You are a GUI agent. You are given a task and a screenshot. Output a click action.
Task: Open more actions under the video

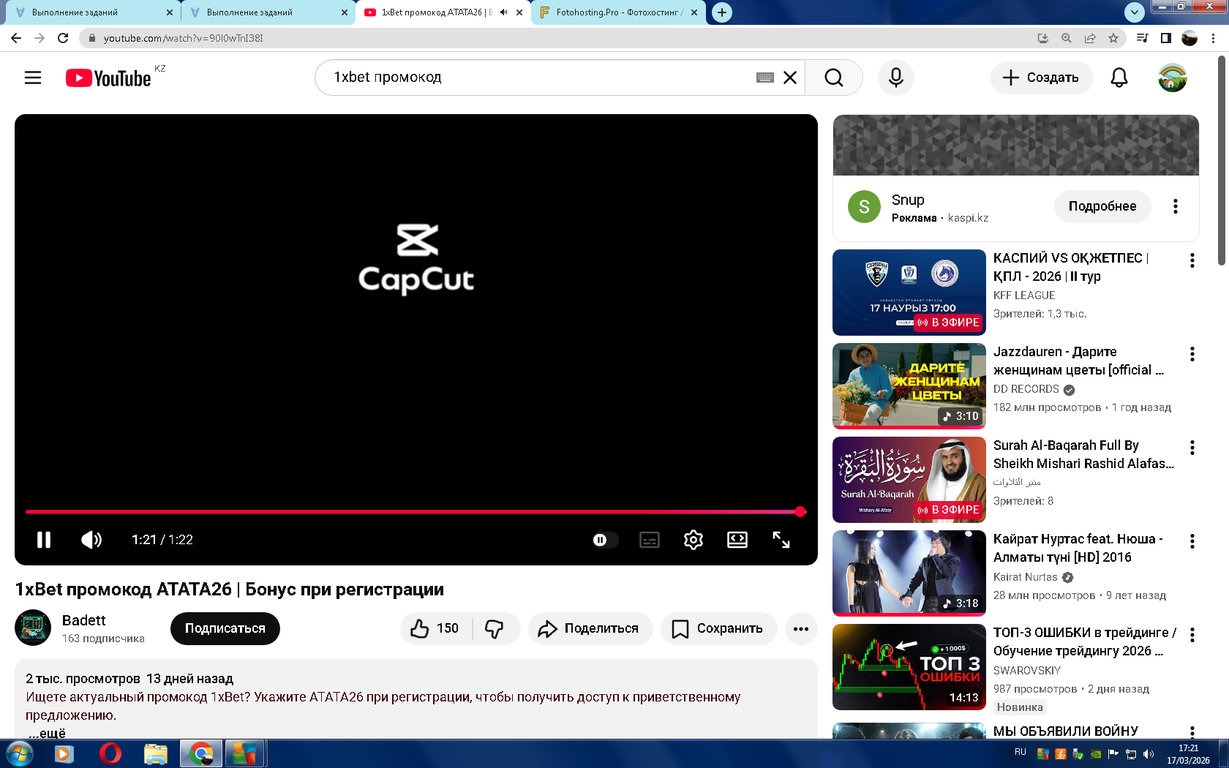pyautogui.click(x=801, y=628)
